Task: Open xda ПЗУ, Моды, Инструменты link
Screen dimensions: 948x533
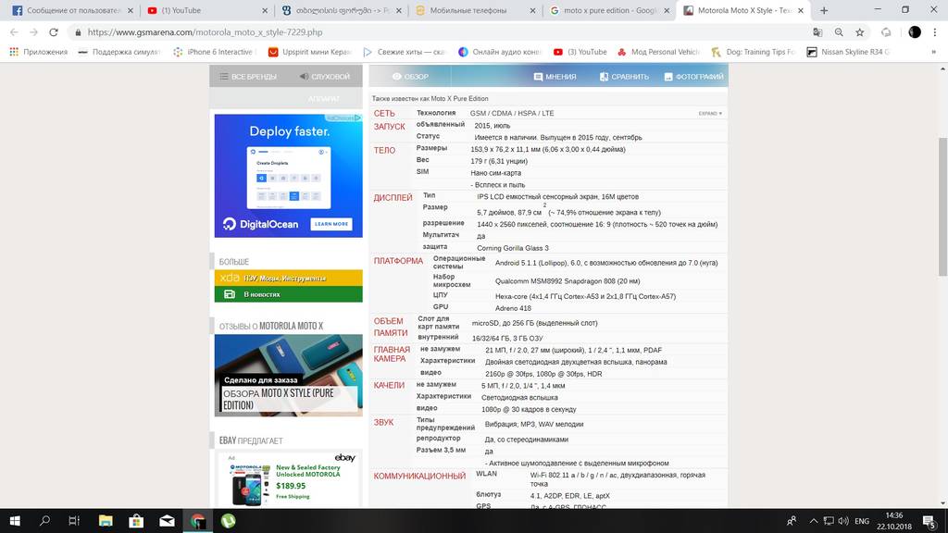Action: (x=289, y=278)
